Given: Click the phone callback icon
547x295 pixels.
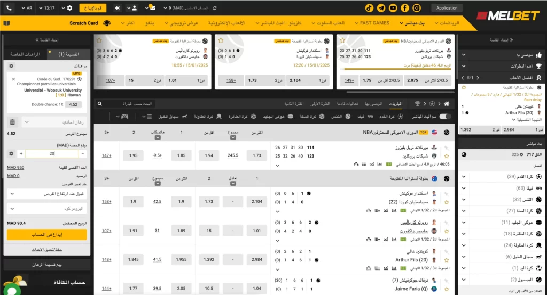Looking at the screenshot, I should tap(9, 7).
